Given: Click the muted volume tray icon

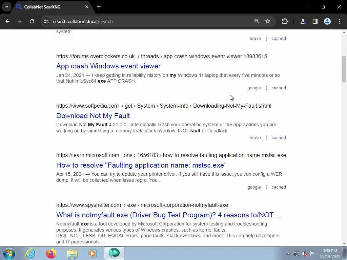Looking at the screenshot, I should (x=305, y=254).
